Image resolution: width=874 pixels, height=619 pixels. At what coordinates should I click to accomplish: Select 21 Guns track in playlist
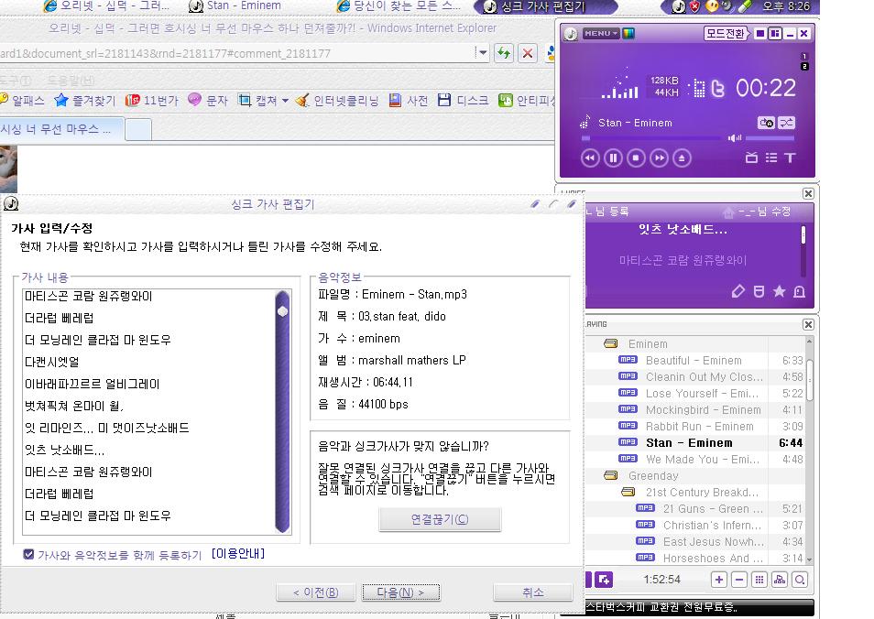[x=713, y=509]
